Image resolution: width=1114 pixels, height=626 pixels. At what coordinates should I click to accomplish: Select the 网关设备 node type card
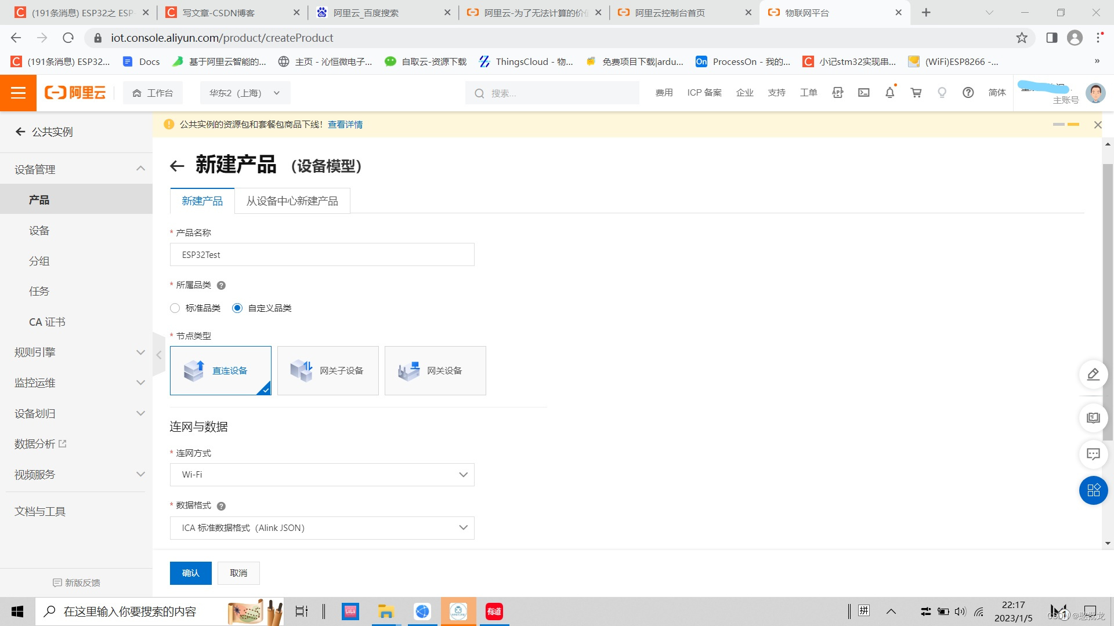[435, 370]
